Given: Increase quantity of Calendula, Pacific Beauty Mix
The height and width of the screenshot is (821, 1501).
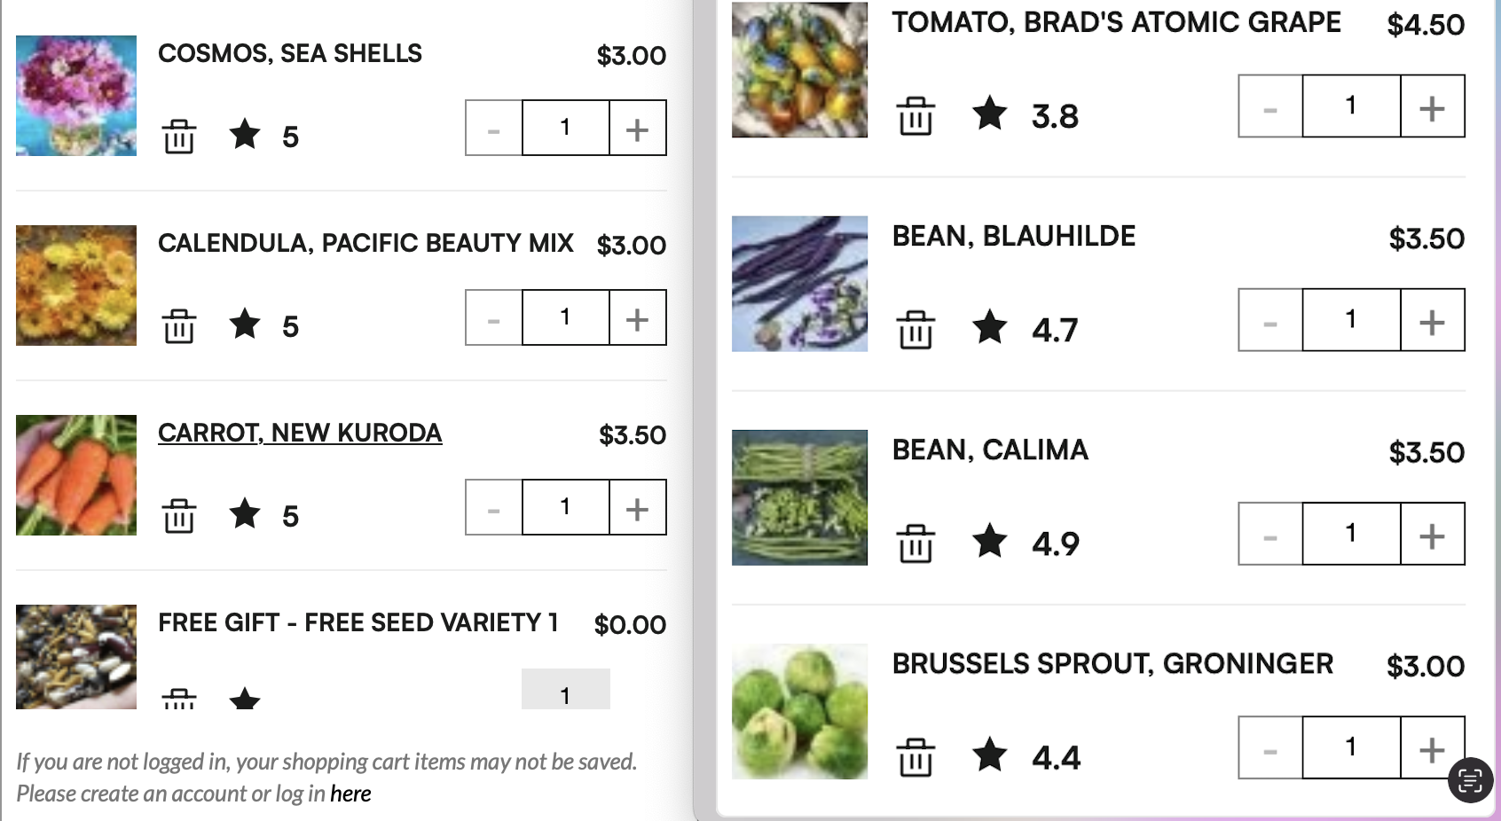Looking at the screenshot, I should click(637, 318).
